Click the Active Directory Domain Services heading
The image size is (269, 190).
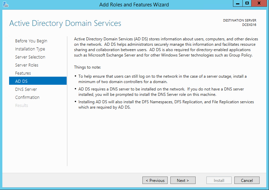[65, 23]
